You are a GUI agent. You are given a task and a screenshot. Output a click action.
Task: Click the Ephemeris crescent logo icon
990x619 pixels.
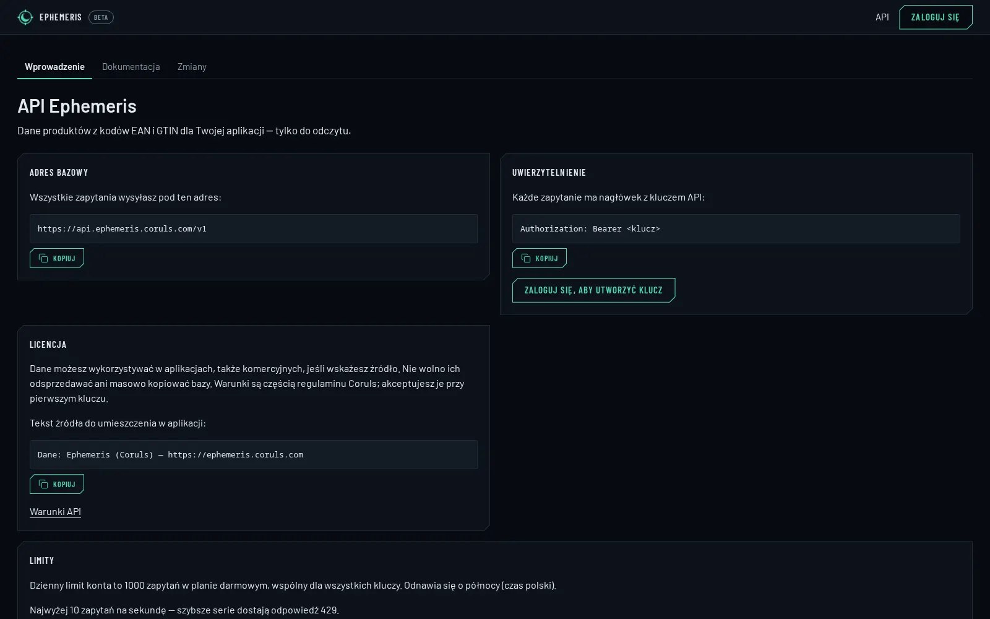coord(25,17)
